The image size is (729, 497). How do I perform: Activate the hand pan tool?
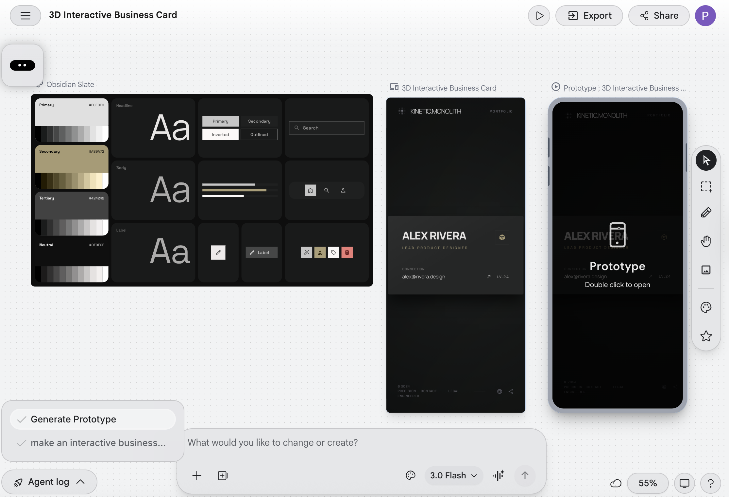[x=706, y=241]
